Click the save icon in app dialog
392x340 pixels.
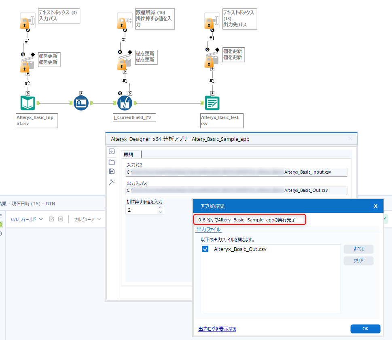112,171
